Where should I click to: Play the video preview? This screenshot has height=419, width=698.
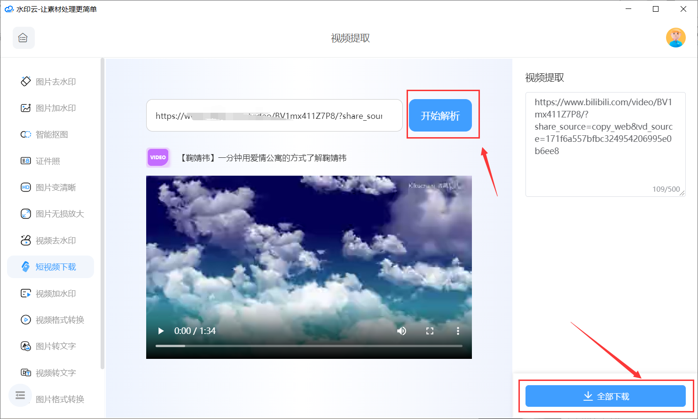pos(161,331)
